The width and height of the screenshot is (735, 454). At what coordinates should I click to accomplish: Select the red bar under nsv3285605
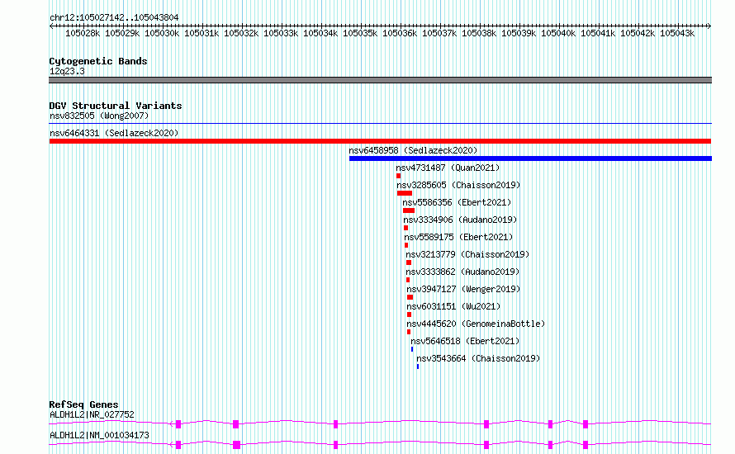(405, 193)
